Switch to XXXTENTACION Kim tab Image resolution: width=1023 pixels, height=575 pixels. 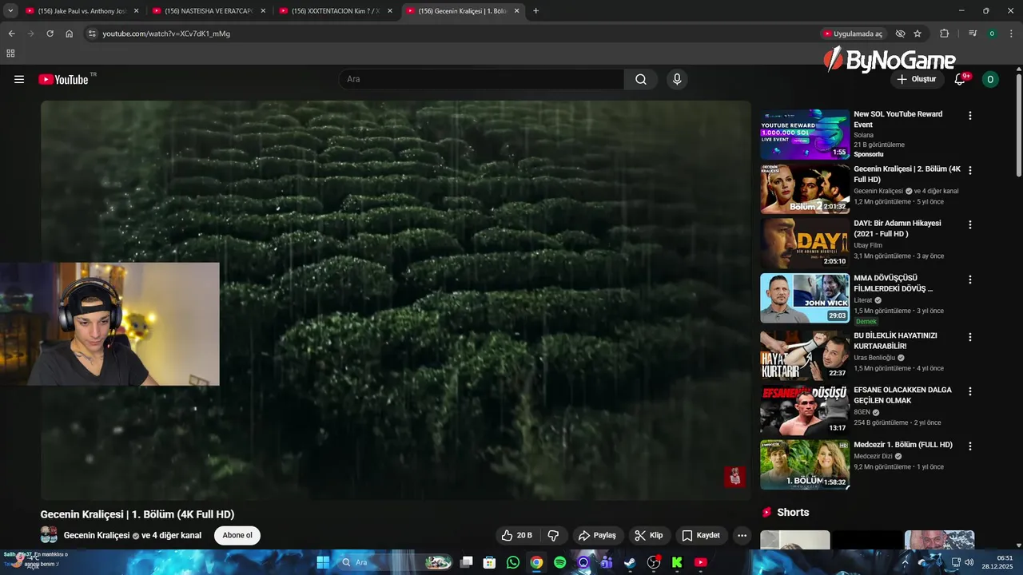[x=336, y=11]
